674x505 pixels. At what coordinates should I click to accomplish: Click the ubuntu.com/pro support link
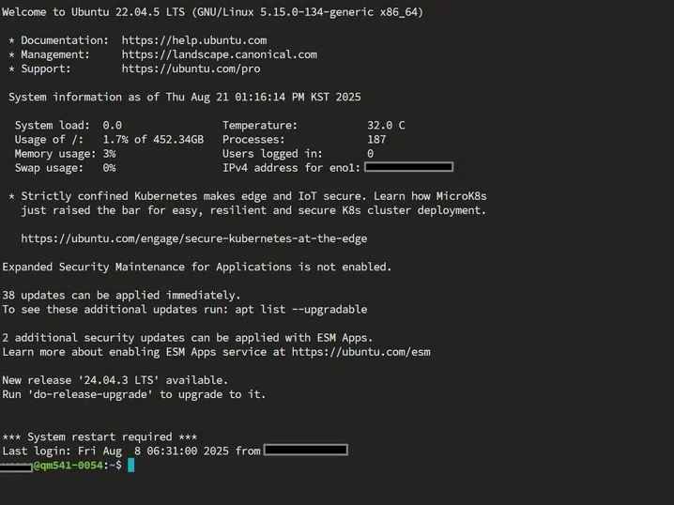pos(191,69)
